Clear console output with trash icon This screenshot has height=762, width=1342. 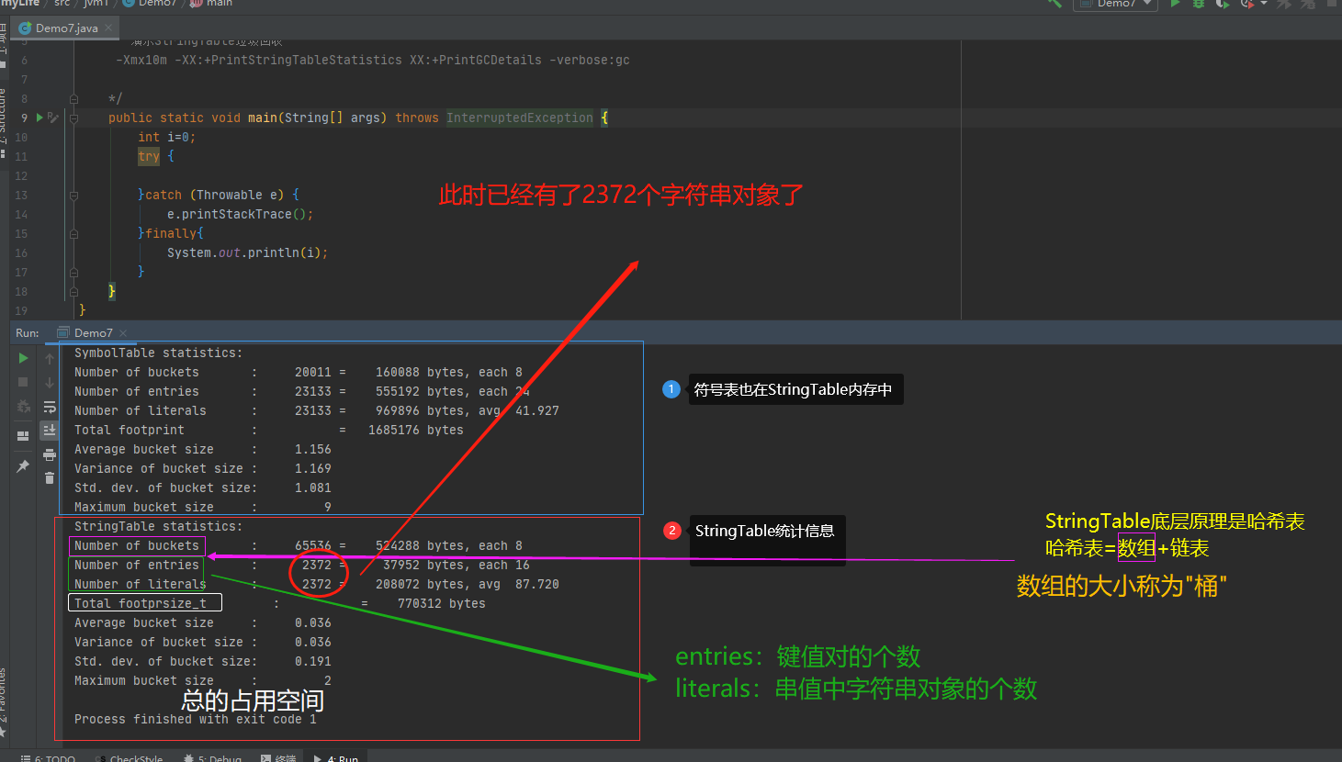coord(50,477)
